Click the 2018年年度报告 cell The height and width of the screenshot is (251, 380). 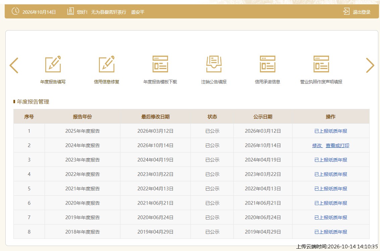pyautogui.click(x=83, y=232)
